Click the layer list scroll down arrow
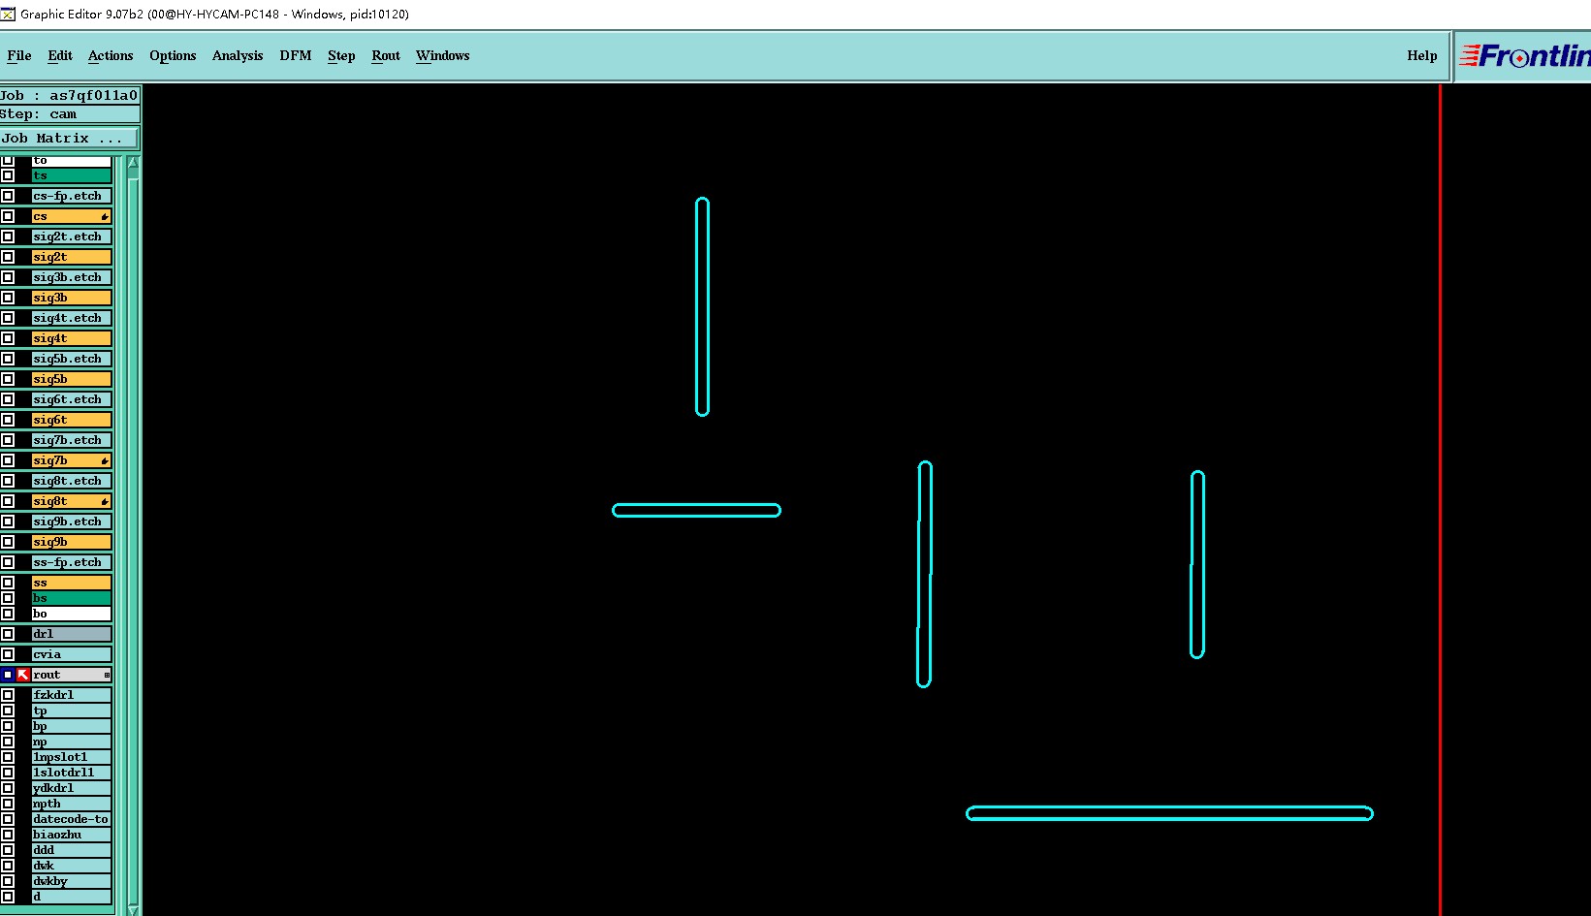Screen dimensions: 1591x916 pyautogui.click(x=133, y=909)
